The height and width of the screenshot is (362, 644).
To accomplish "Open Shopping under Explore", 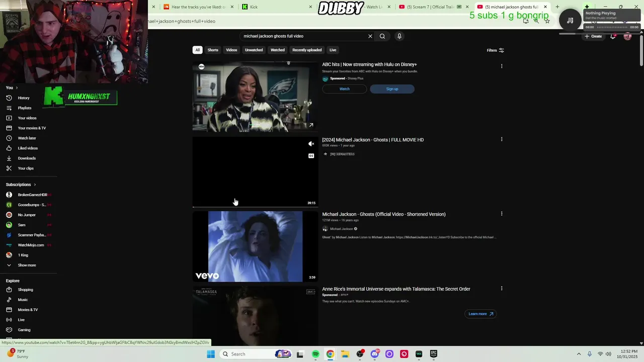I will [x=25, y=290].
